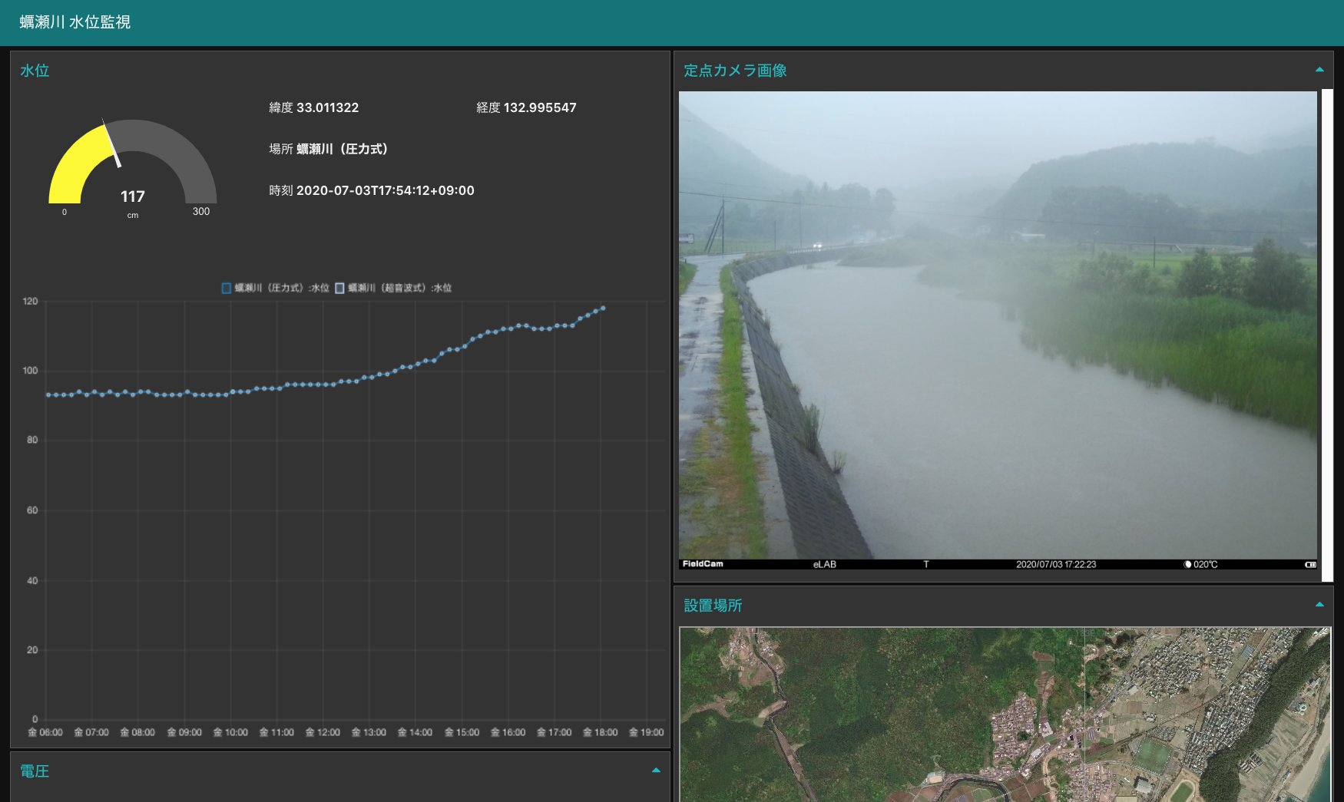
Task: Click the latest data point on the chart
Action: coord(603,308)
